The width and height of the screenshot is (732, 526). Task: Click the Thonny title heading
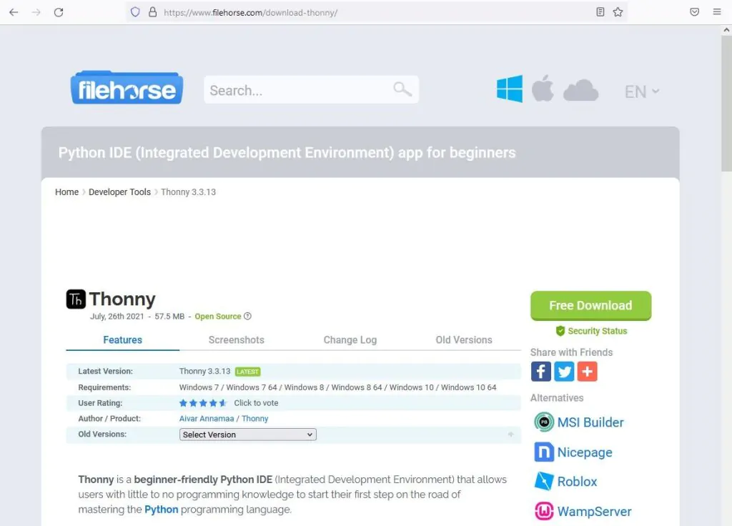122,299
